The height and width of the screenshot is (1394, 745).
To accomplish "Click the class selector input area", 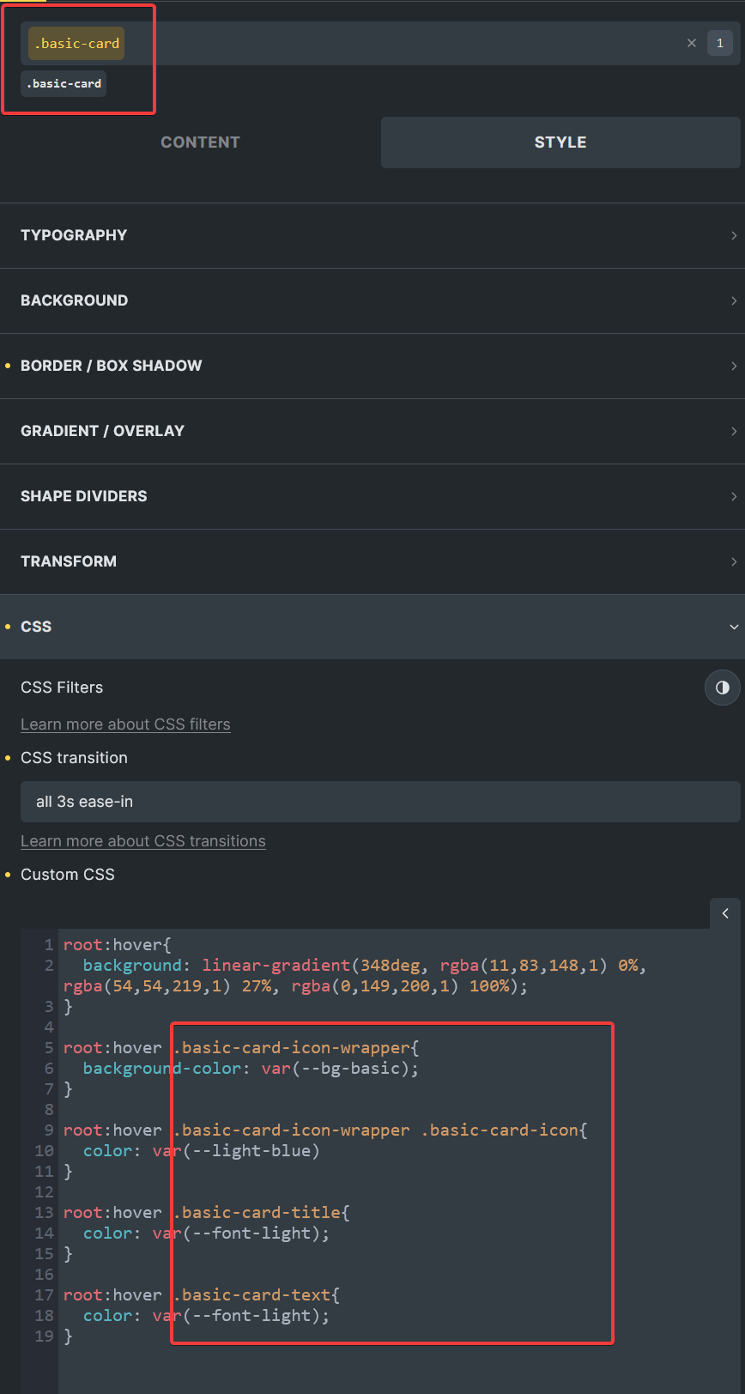I will coord(403,43).
